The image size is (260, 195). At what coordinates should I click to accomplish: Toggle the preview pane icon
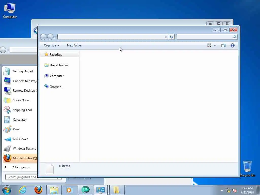pos(223,45)
